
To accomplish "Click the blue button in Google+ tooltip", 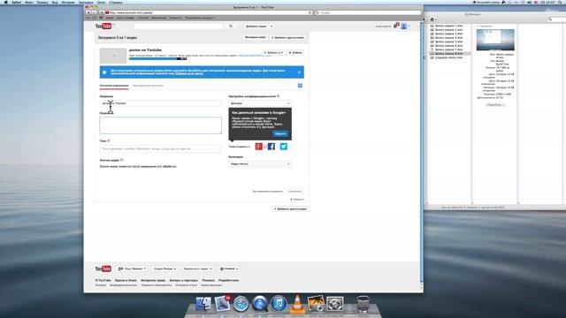I will [280, 133].
